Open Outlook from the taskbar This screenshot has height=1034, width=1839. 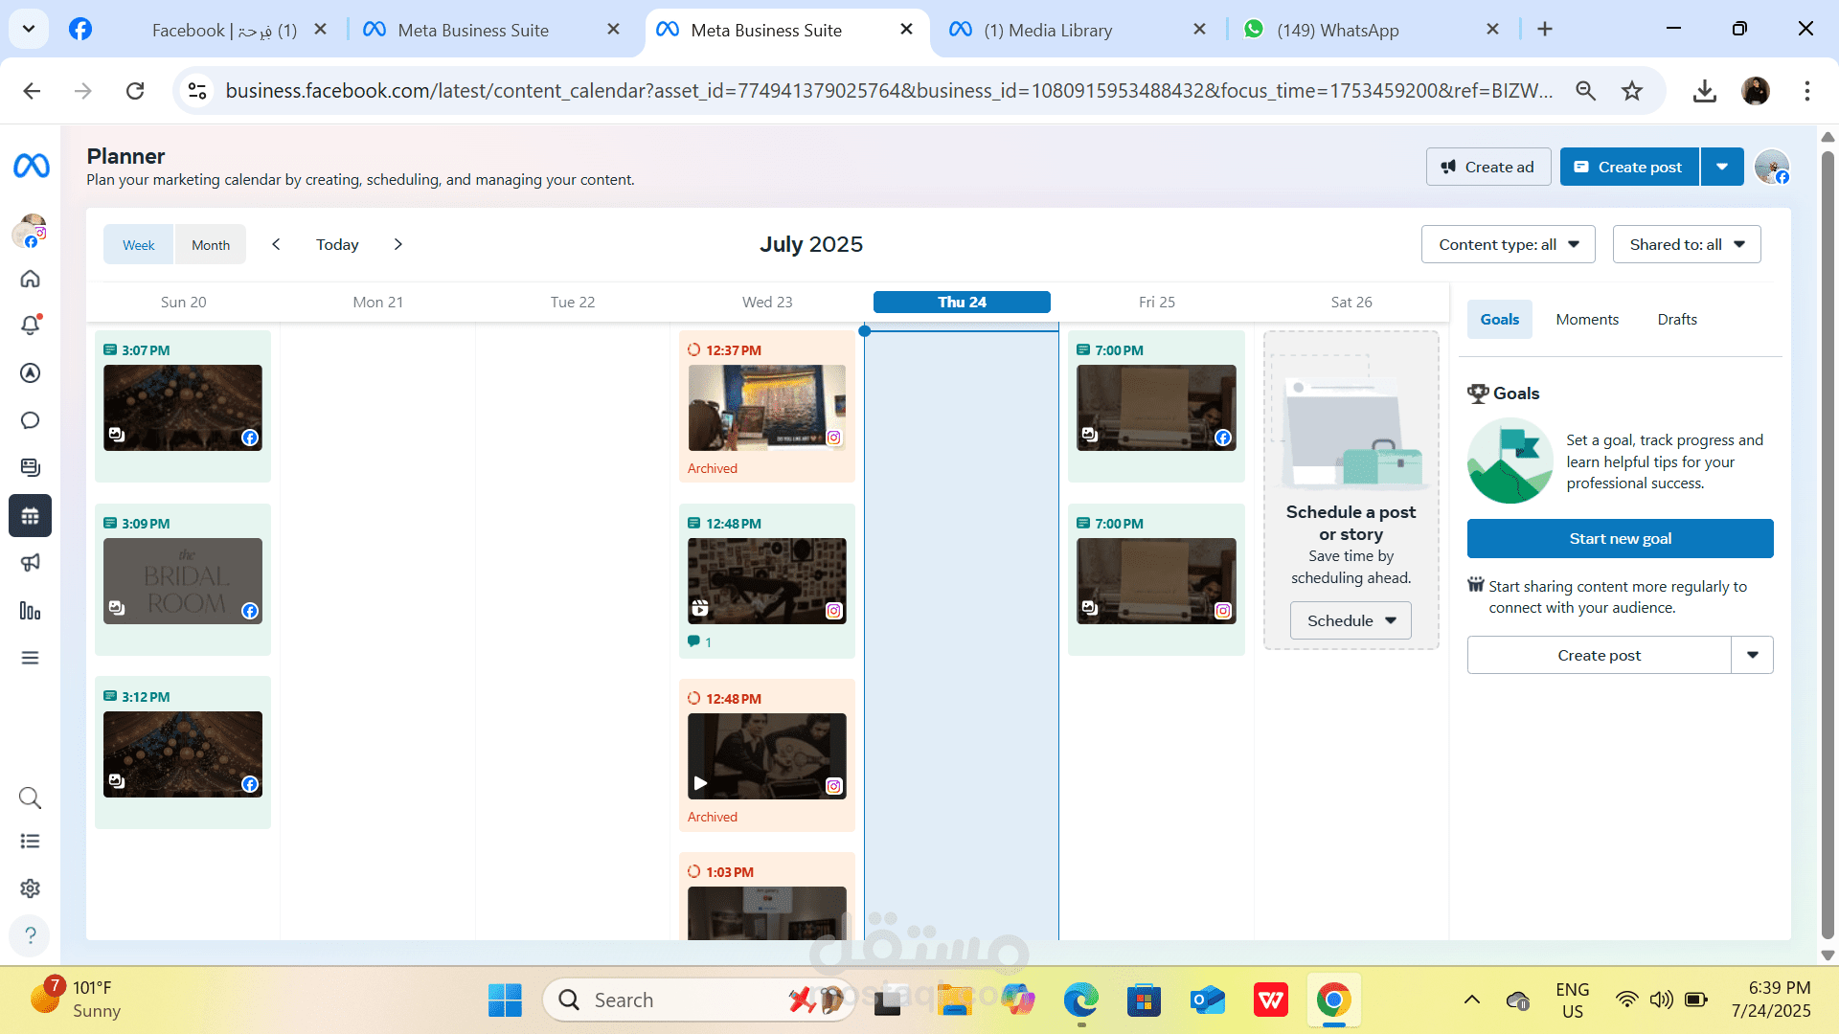coord(1207,1000)
